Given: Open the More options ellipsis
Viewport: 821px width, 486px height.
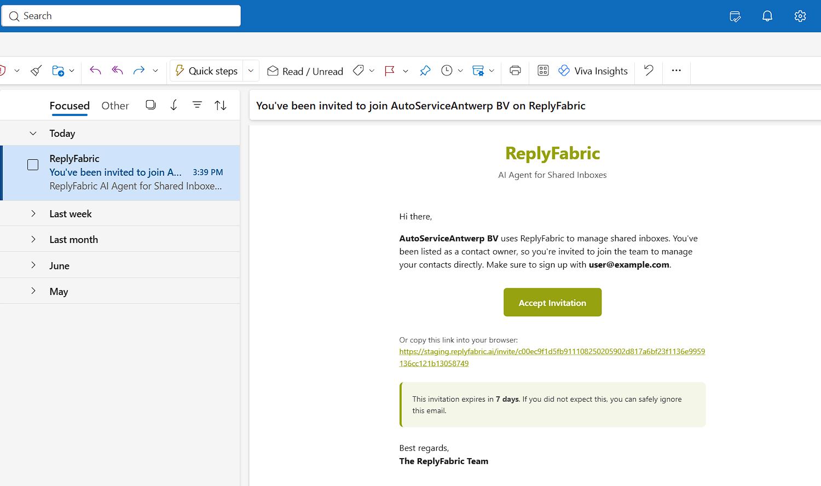Looking at the screenshot, I should click(x=677, y=71).
